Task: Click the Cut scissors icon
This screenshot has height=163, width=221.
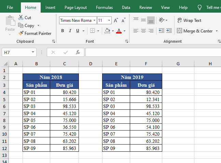Action: coord(21,17)
